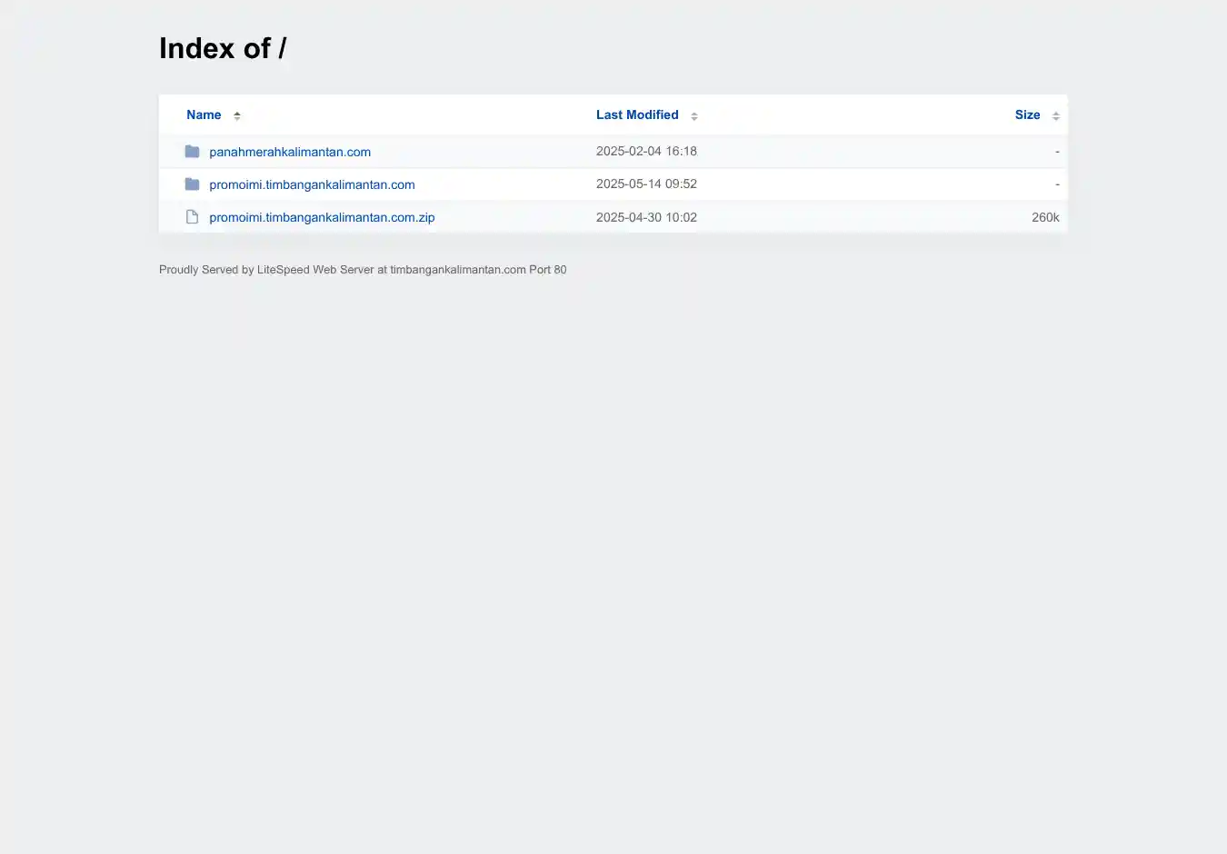
Task: Click the 2025-02-04 16:18 modified date
Action: (x=646, y=152)
